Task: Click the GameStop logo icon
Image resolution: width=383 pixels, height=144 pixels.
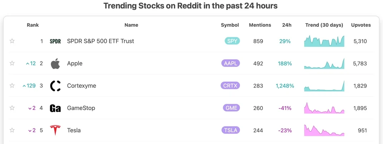Action: (55, 108)
